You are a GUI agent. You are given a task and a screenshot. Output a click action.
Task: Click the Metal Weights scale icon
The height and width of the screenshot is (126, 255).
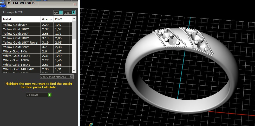click(3, 4)
